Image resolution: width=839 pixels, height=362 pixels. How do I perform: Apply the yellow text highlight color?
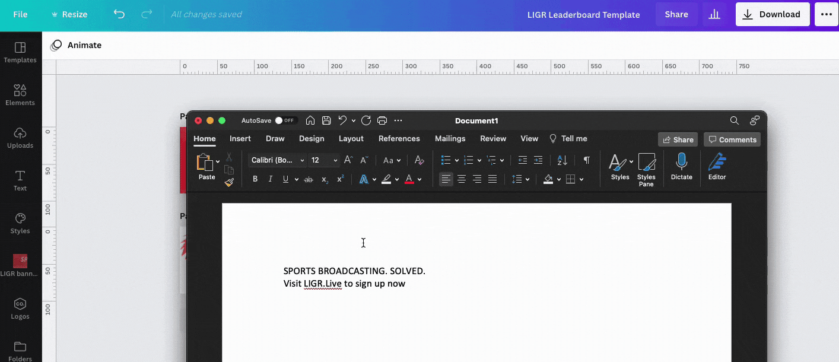386,179
